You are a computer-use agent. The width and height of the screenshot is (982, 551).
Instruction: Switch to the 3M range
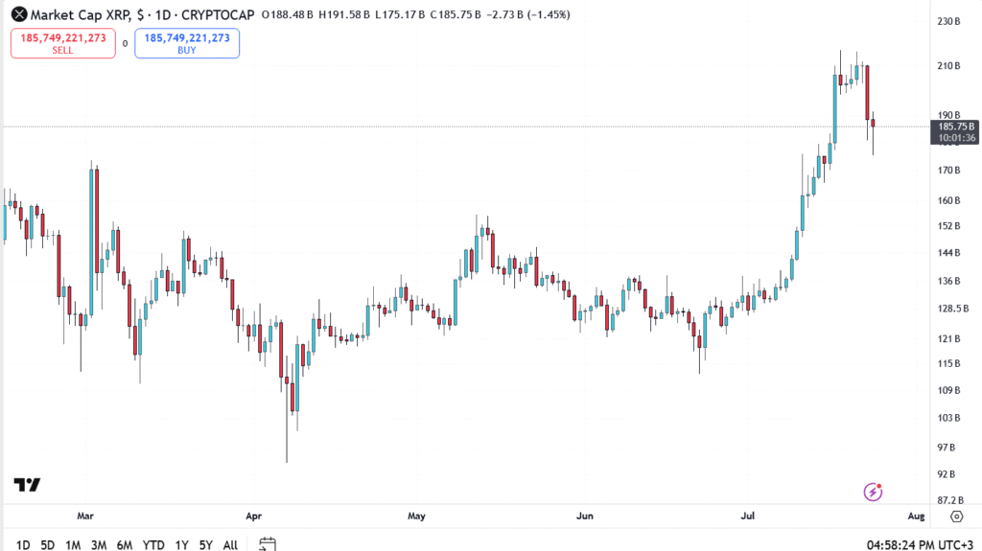click(99, 545)
